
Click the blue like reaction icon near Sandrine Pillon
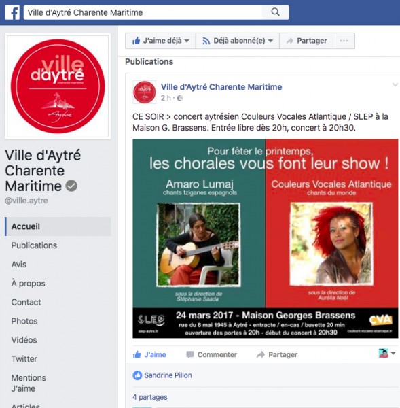[137, 375]
